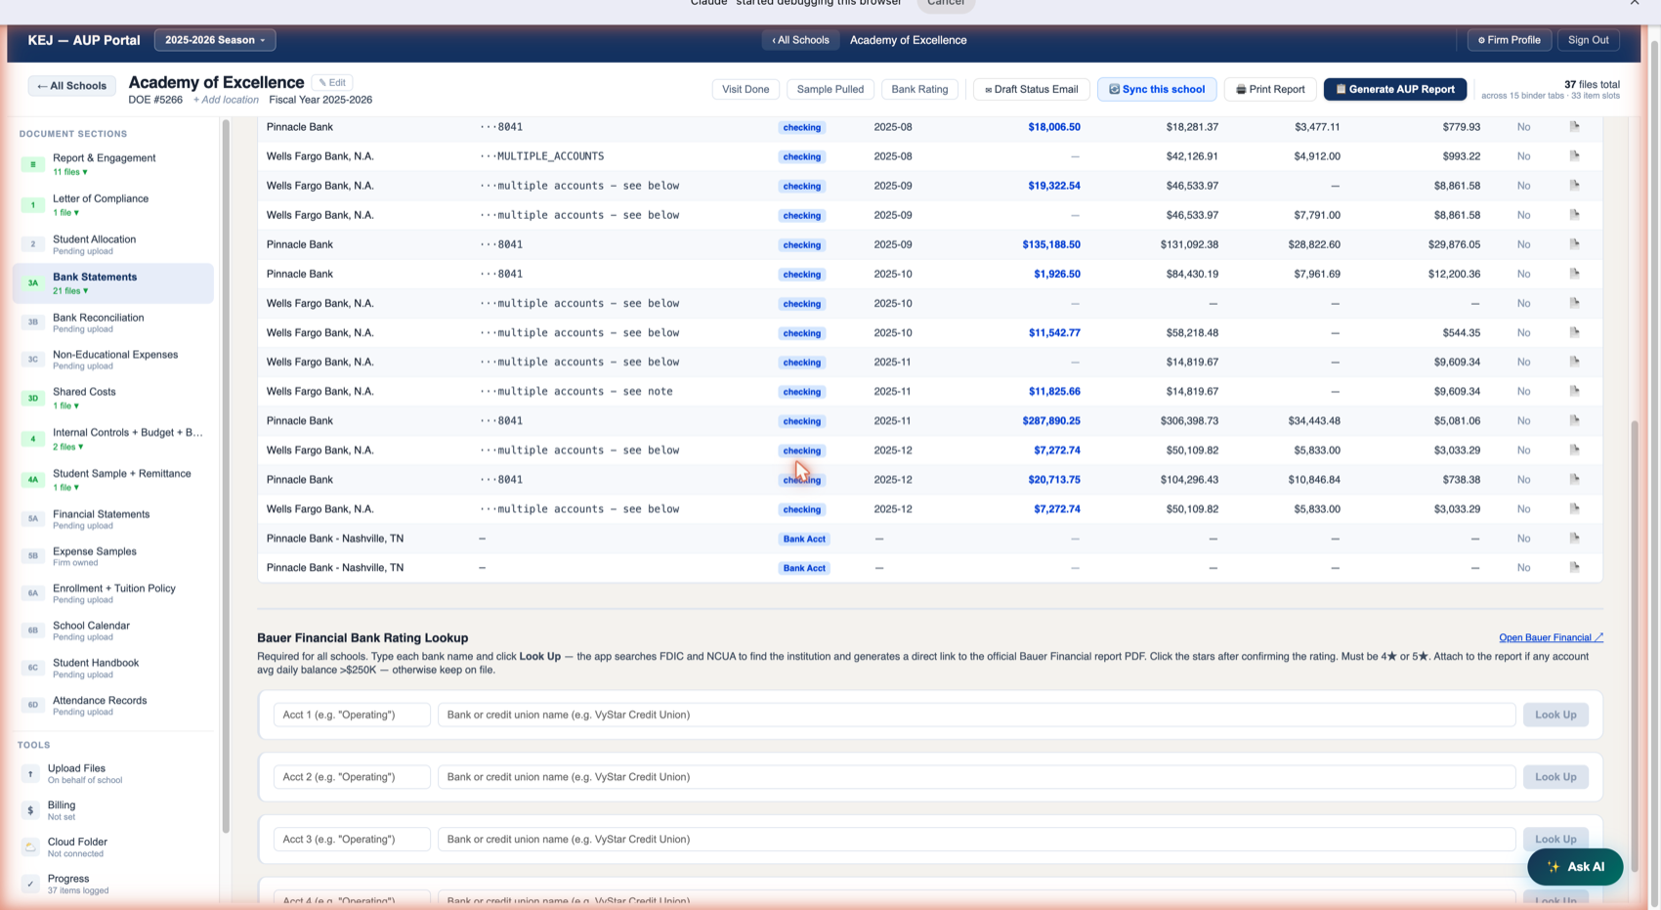Expand the 1 file list under Letter of Compliance

pyautogui.click(x=65, y=213)
